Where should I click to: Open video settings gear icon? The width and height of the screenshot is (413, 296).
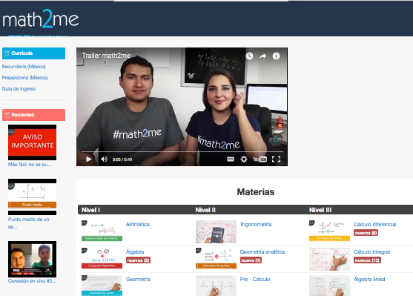tap(244, 159)
